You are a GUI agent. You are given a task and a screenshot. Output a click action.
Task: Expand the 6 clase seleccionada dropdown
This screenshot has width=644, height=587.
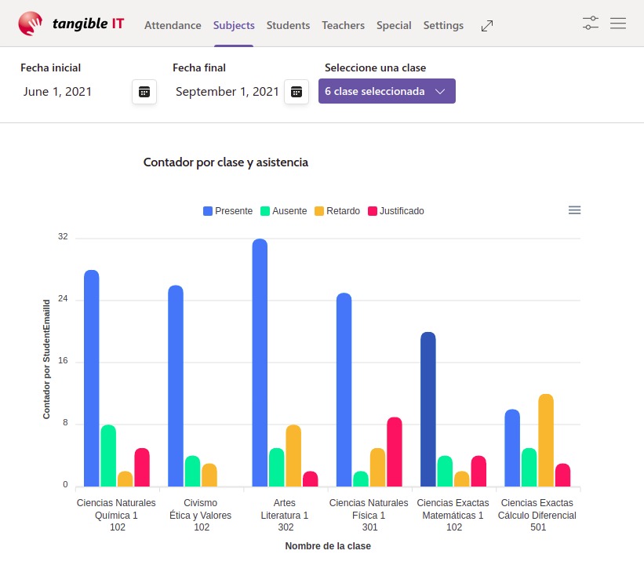click(x=387, y=91)
